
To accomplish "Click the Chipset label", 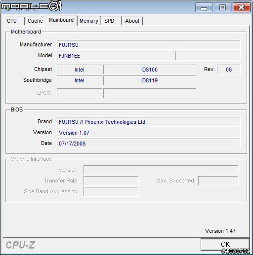I will (x=43, y=69).
